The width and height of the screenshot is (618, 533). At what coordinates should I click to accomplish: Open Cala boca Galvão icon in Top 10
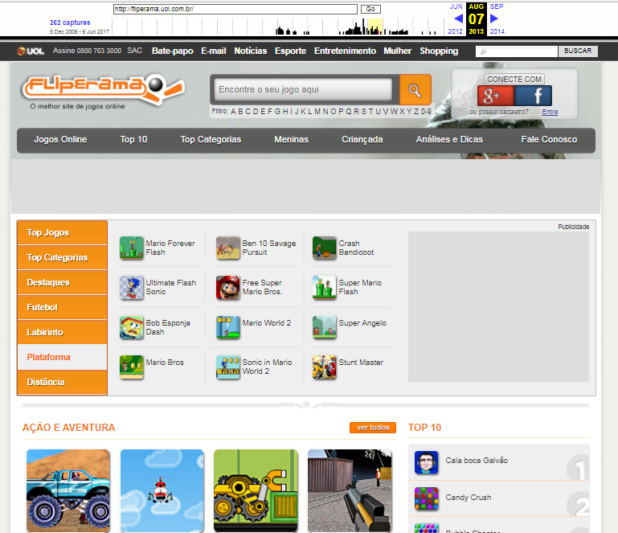427,462
